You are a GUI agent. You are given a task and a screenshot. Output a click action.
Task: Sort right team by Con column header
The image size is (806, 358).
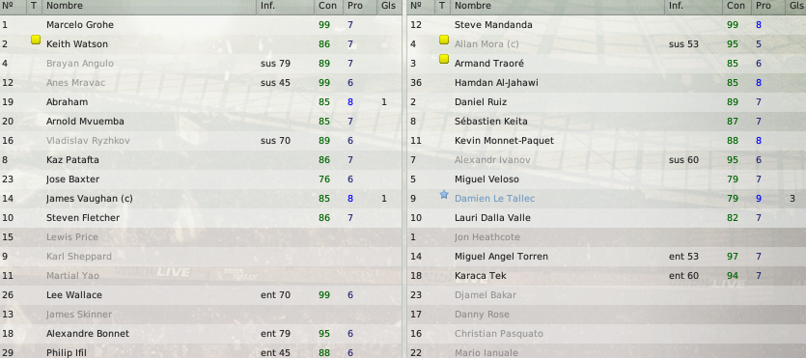pyautogui.click(x=736, y=6)
